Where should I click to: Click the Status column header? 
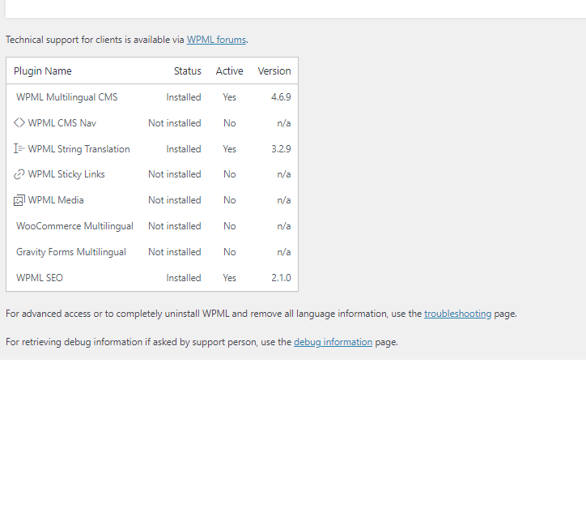tap(188, 71)
